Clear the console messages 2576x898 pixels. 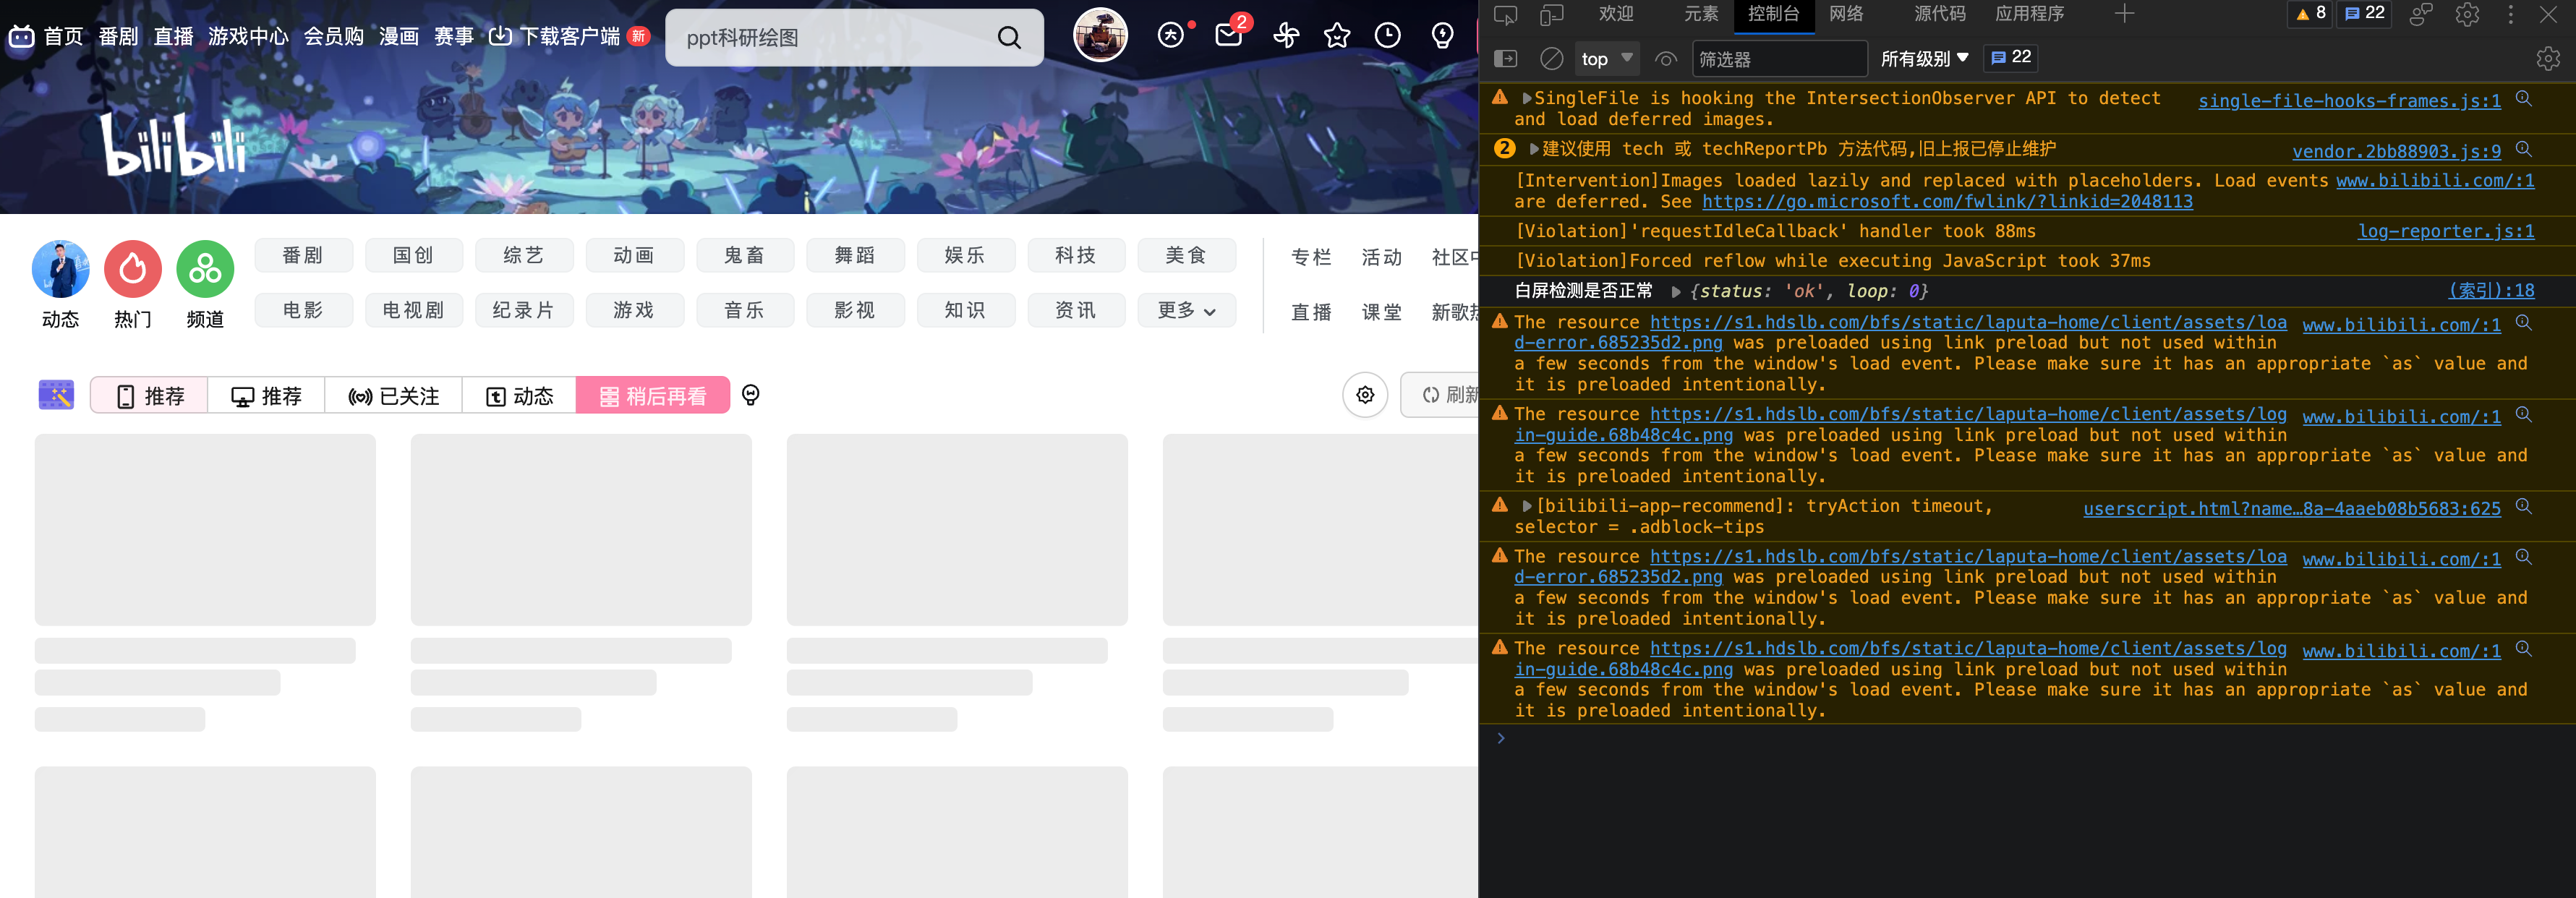(x=1551, y=59)
